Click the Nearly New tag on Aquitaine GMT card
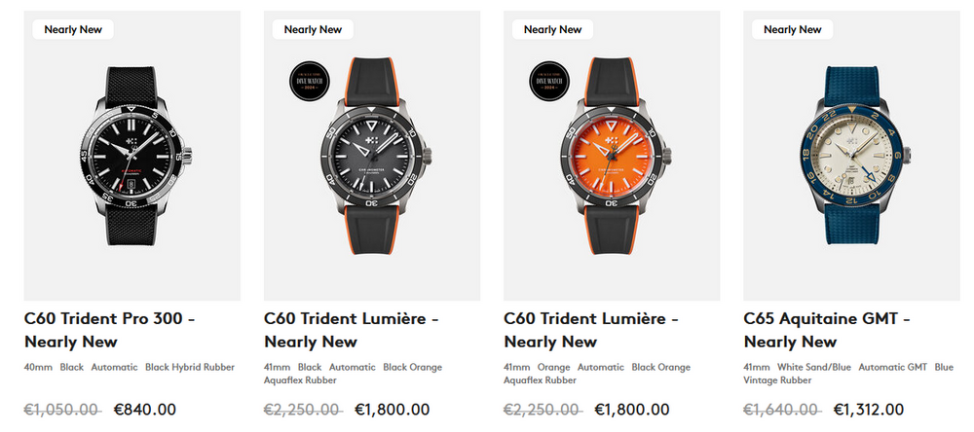Screen dimensions: 974x432 [792, 29]
